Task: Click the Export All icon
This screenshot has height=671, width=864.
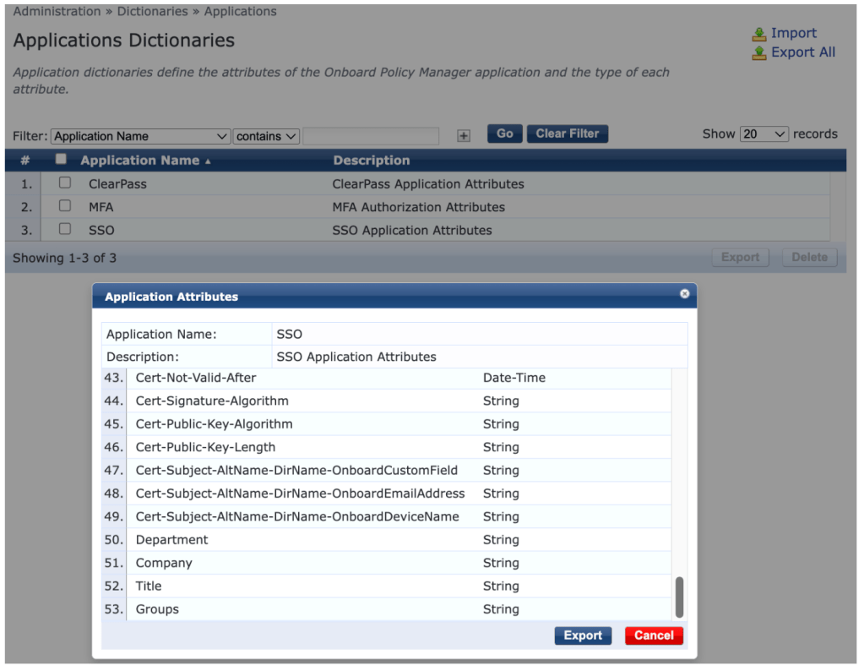Action: click(759, 52)
